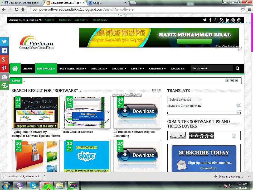Click the browser back arrow
Image resolution: width=253 pixels, height=190 pixels.
4,9
